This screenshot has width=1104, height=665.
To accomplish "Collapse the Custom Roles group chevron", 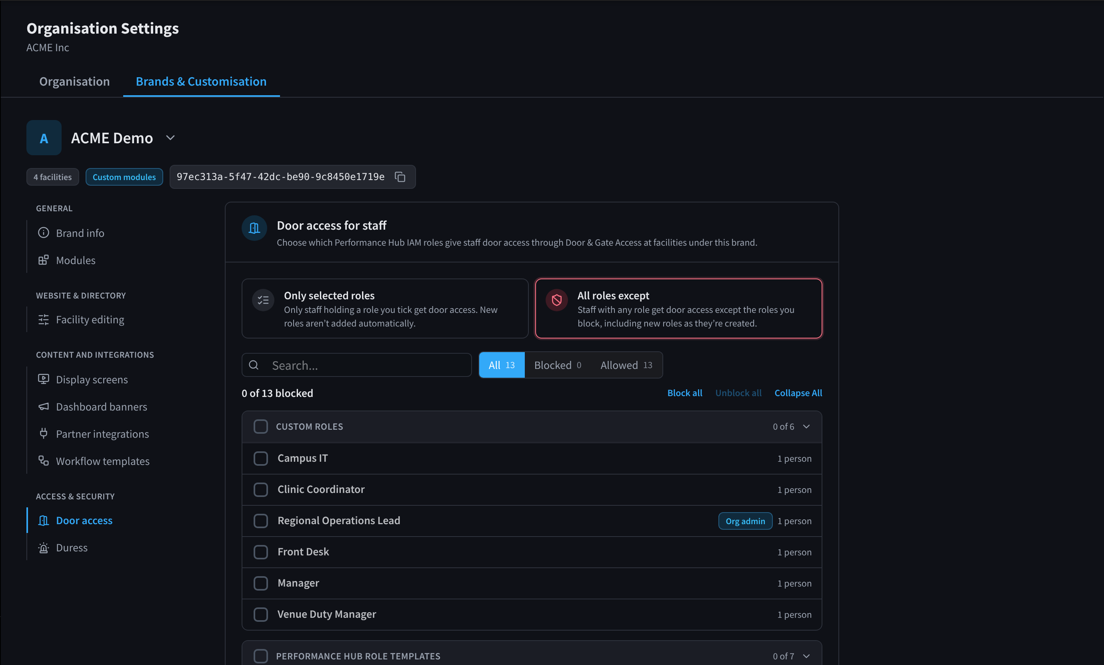I will tap(806, 427).
